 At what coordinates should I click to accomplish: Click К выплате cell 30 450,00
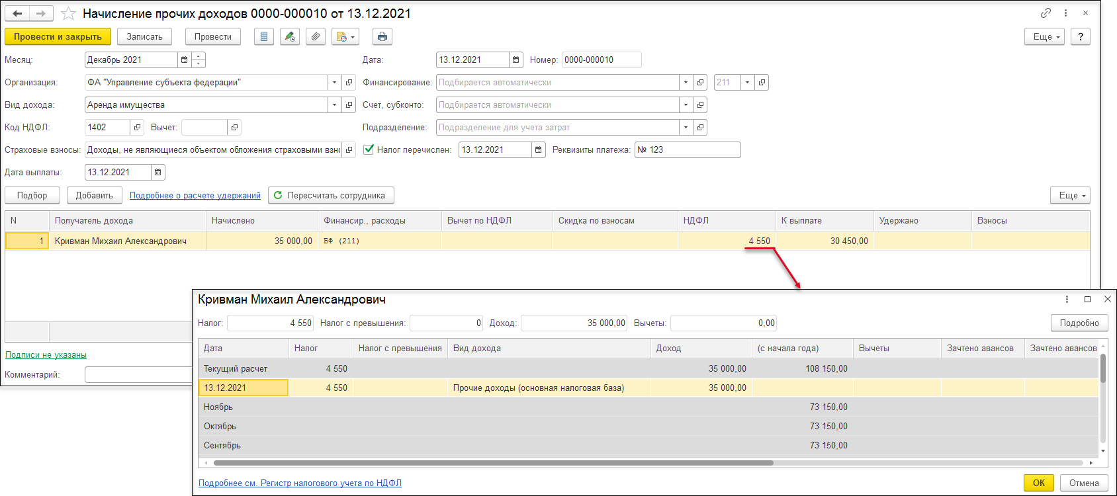pos(825,241)
